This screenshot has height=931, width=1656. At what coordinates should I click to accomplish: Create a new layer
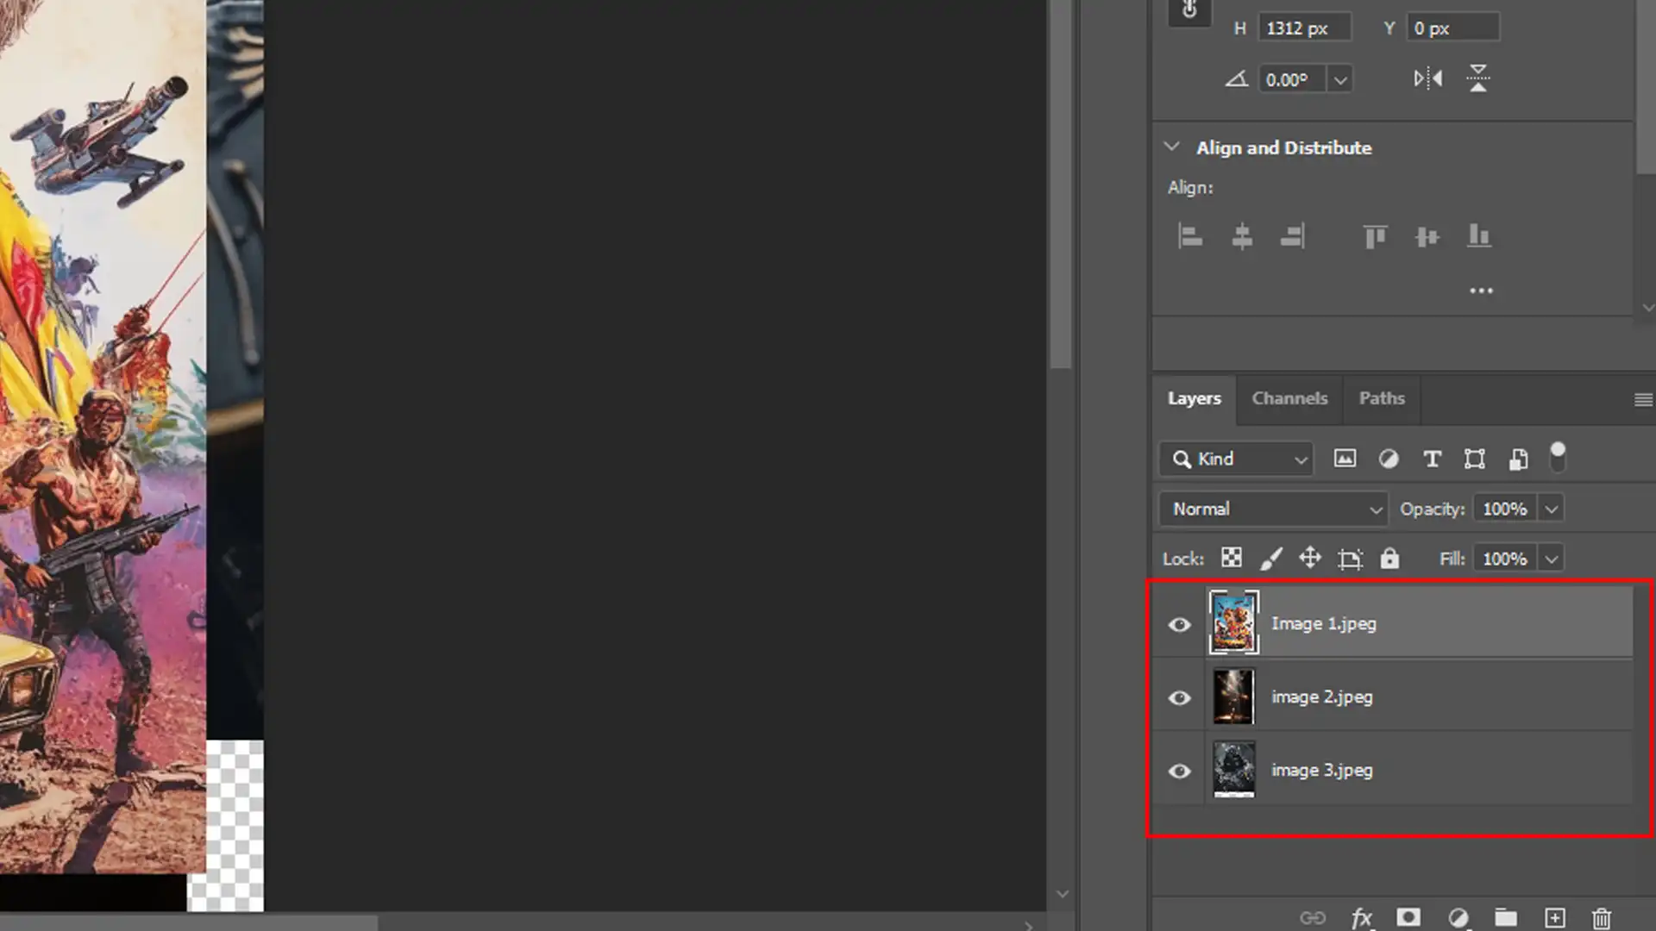point(1555,918)
